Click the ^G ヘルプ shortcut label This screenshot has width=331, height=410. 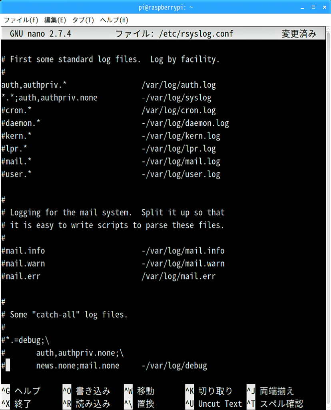[21, 391]
